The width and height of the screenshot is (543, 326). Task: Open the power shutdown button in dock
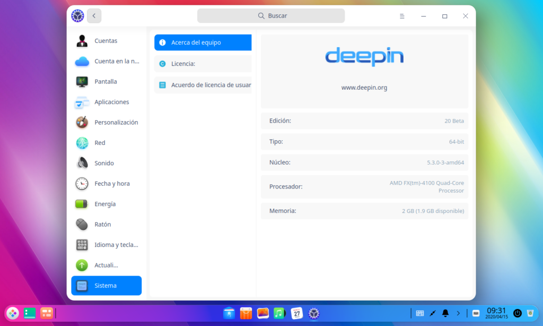point(518,313)
